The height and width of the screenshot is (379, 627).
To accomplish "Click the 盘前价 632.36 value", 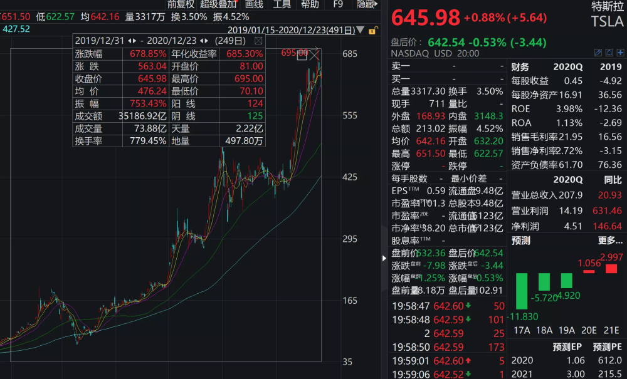I will click(x=431, y=253).
